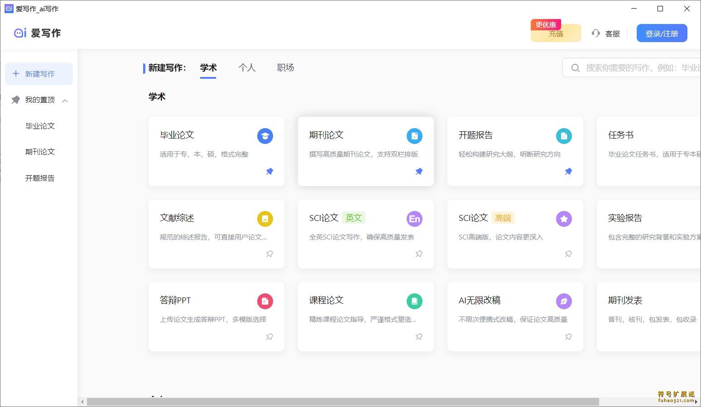701x407 pixels.
Task: Click the red PPT icon on 答辩PPT card
Action: [265, 301]
